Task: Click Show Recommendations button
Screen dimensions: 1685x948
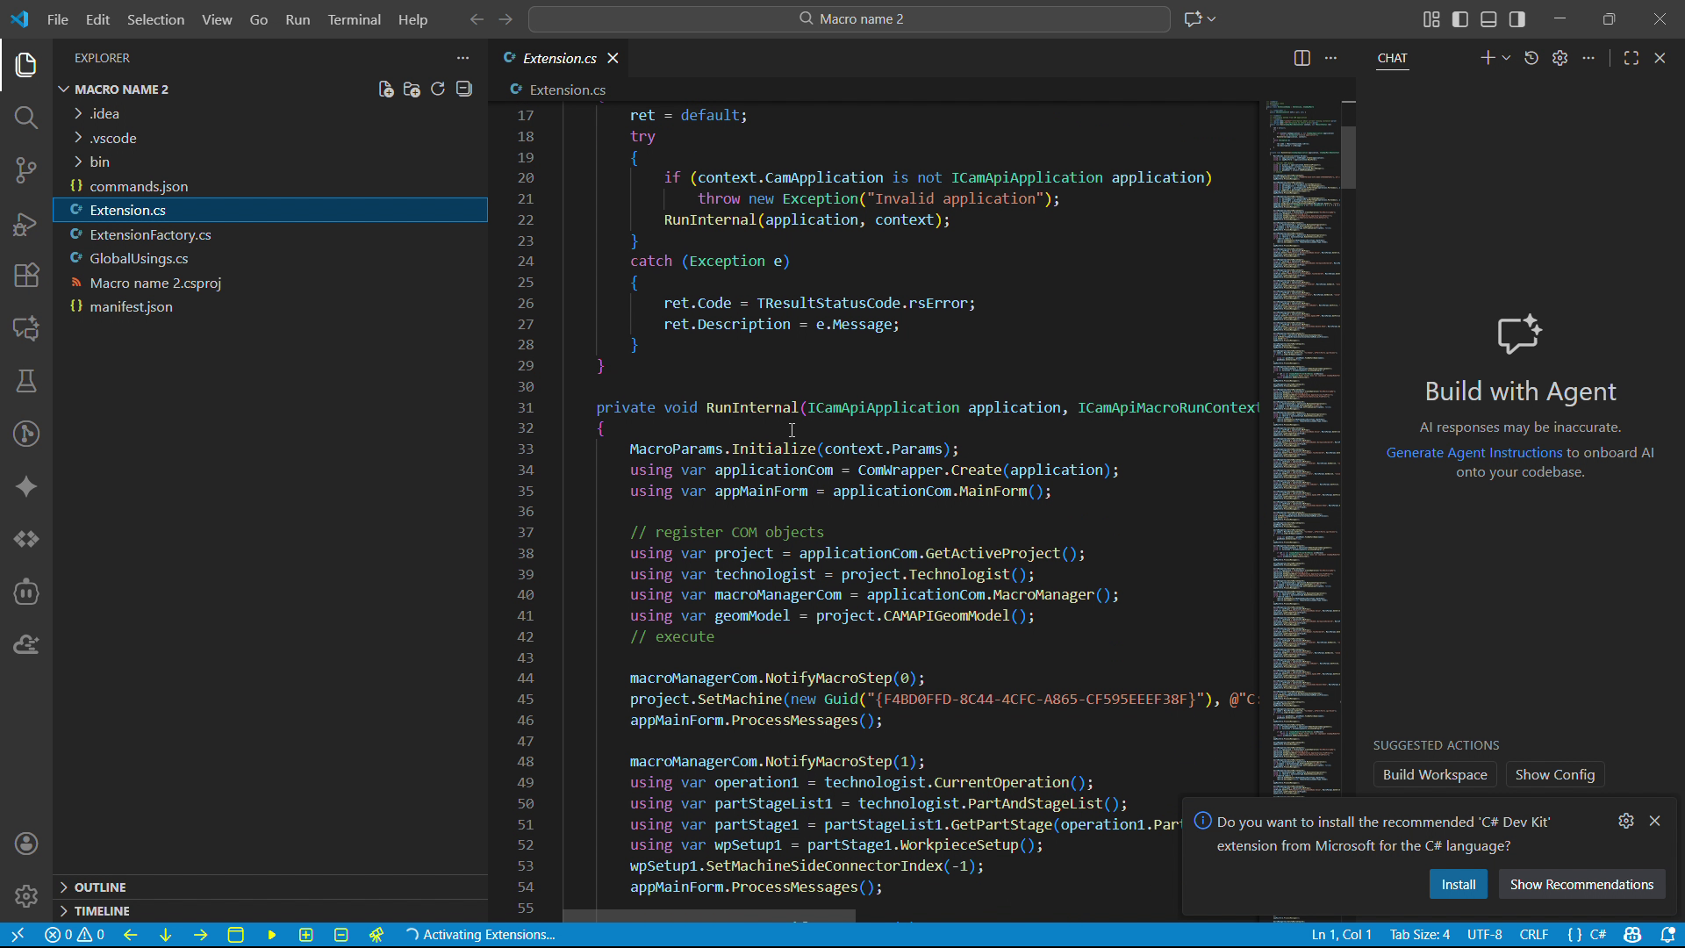Action: (x=1581, y=885)
